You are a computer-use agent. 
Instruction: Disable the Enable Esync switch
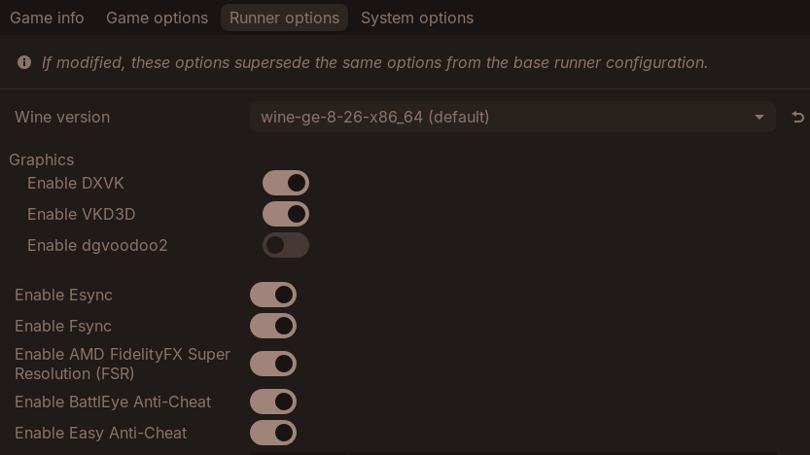tap(273, 295)
